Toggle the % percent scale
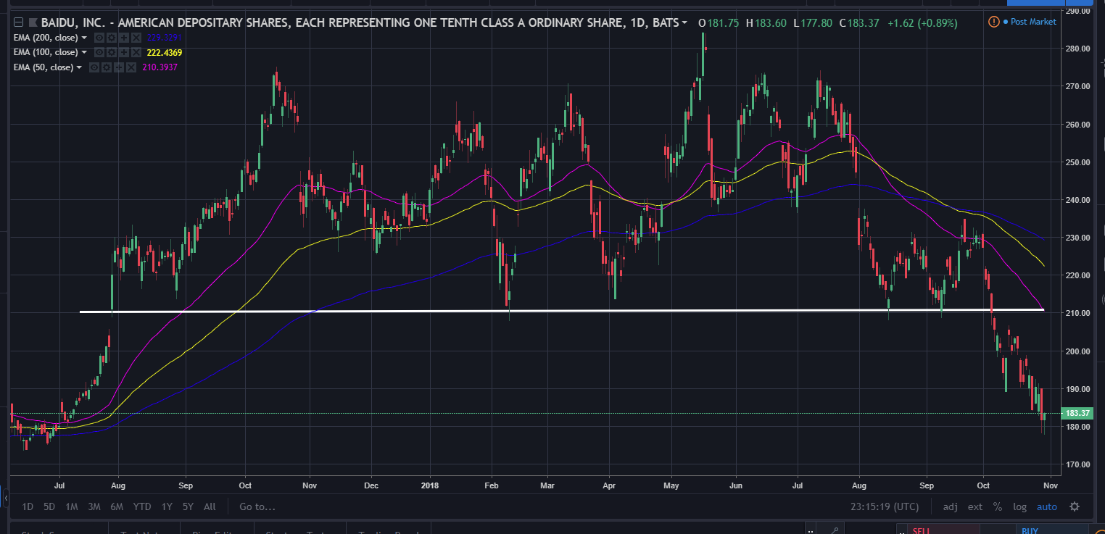The height and width of the screenshot is (534, 1105). click(x=998, y=506)
